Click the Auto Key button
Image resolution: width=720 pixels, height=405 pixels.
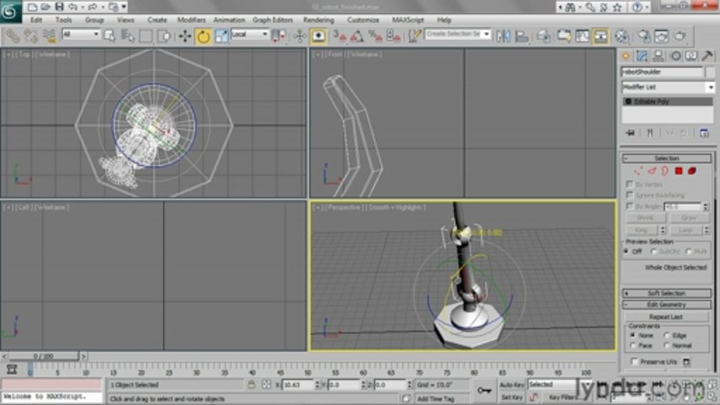pos(512,385)
